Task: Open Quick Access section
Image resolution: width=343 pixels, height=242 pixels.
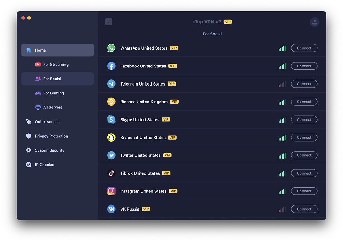Action: coord(57,122)
